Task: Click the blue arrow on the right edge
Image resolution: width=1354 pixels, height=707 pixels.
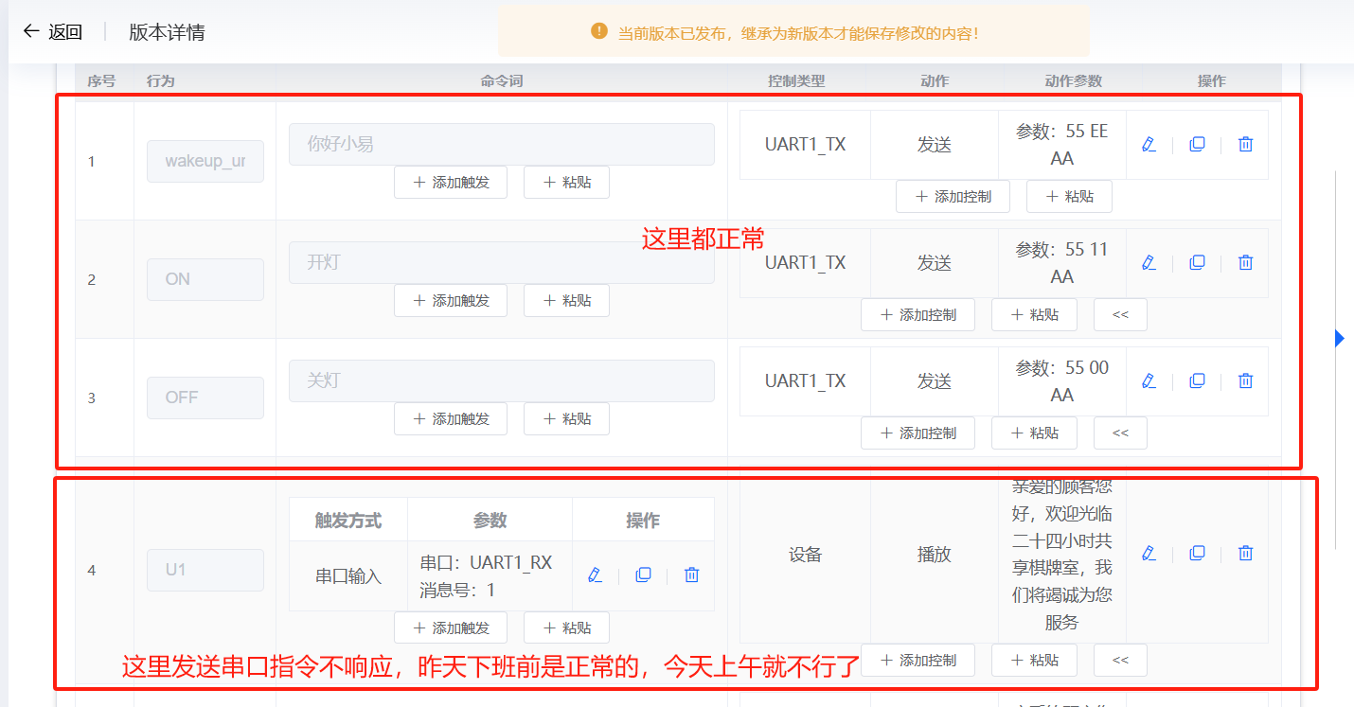Action: point(1338,338)
